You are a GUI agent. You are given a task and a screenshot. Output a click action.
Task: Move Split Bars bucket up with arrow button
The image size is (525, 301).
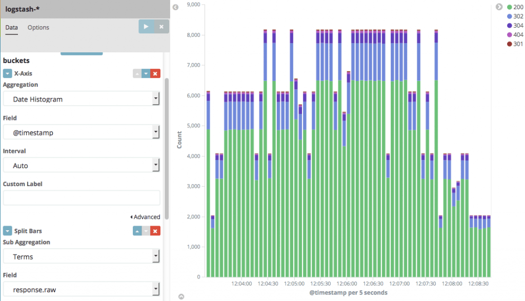click(x=137, y=231)
